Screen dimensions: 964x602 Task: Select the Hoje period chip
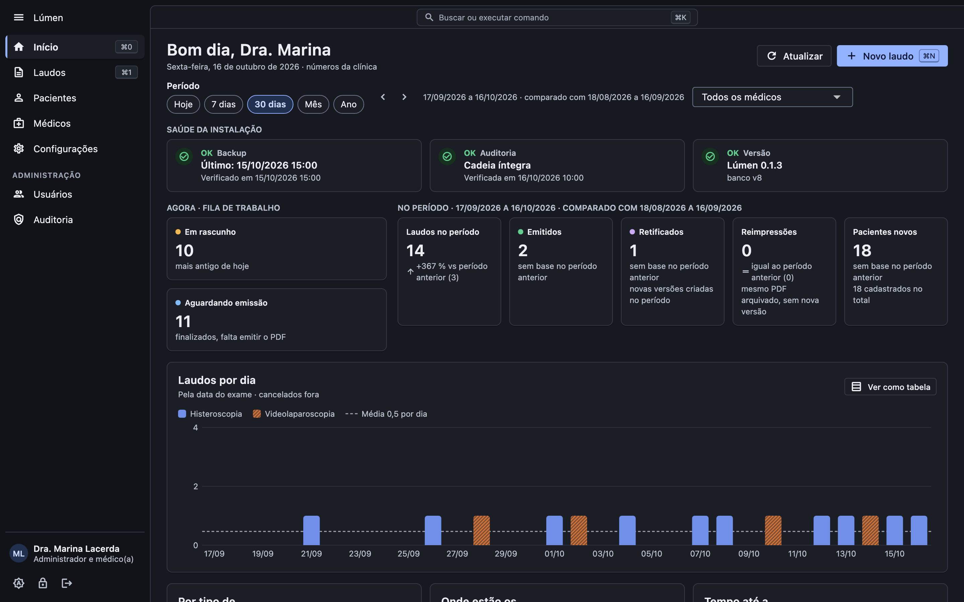[183, 104]
